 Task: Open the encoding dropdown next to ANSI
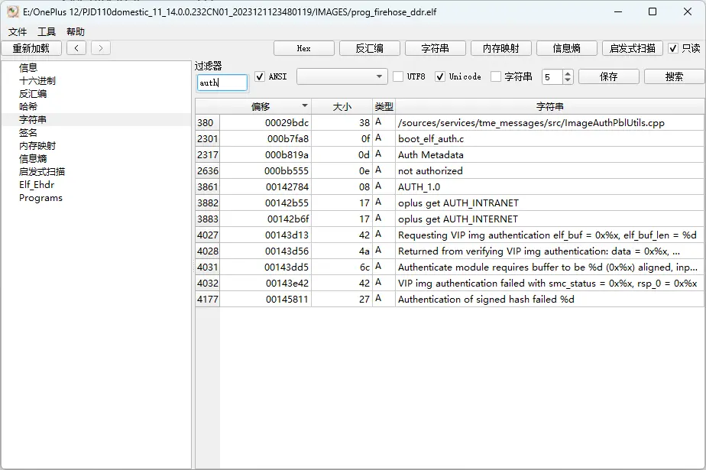[342, 77]
